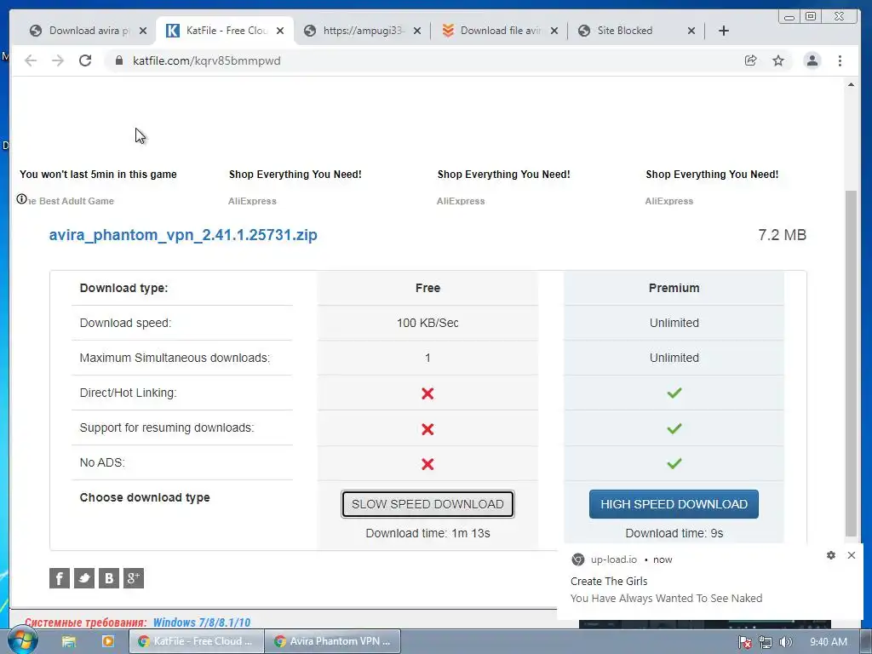Share on Google Plus icon
Screen dimensions: 872x654
(x=134, y=578)
